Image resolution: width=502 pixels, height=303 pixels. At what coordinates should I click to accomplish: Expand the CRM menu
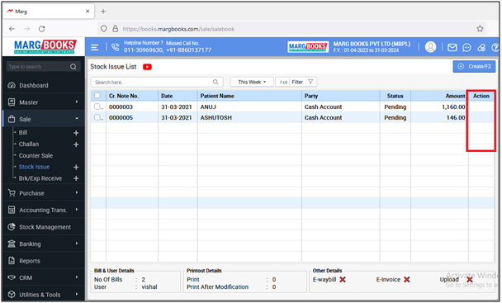click(43, 277)
